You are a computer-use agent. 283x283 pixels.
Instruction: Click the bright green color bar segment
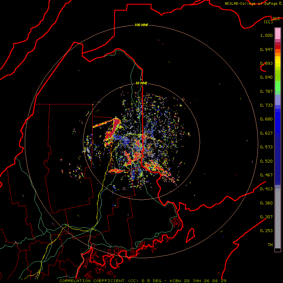point(278,86)
